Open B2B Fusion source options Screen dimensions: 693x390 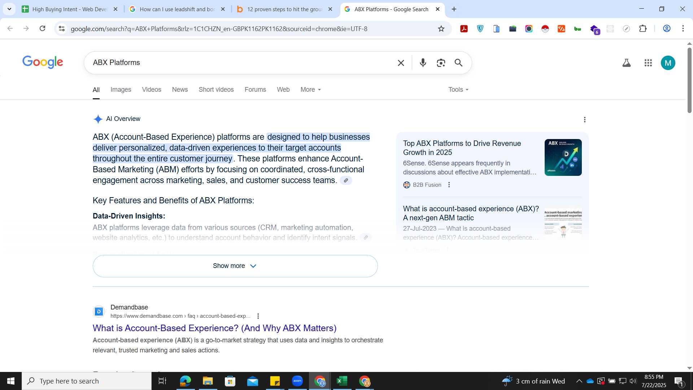point(449,185)
